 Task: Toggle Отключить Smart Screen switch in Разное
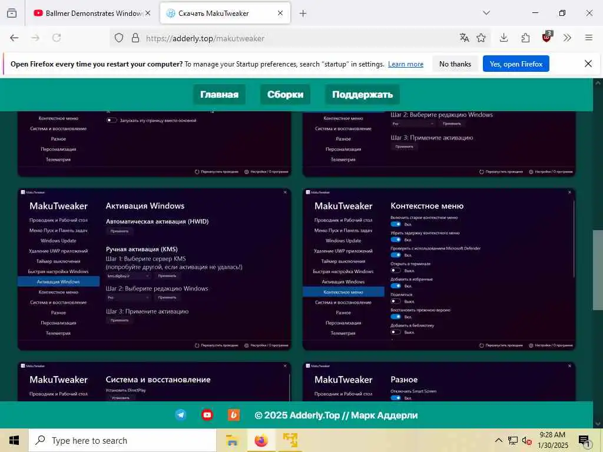[396, 398]
